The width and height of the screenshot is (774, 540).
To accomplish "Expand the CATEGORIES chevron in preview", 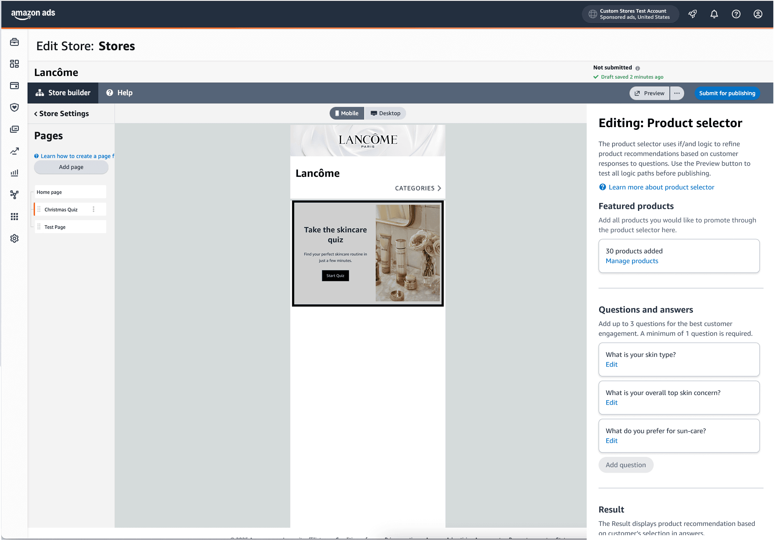I will 439,188.
